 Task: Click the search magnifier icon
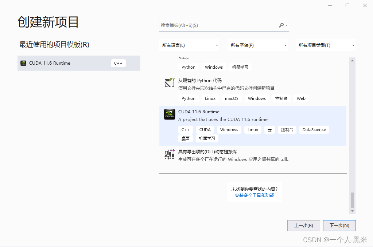point(281,25)
